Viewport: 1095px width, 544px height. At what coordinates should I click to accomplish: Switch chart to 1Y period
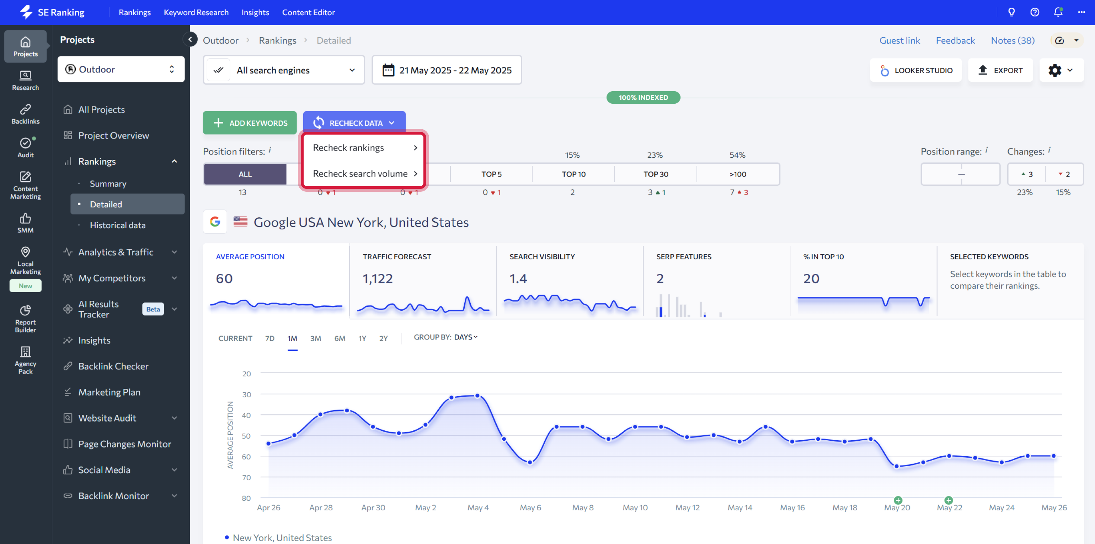(x=362, y=338)
